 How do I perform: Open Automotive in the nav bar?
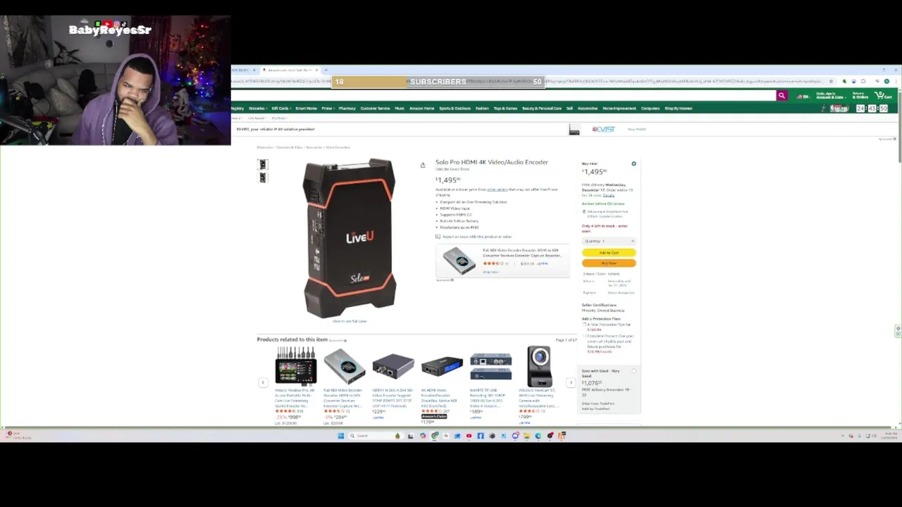click(588, 108)
